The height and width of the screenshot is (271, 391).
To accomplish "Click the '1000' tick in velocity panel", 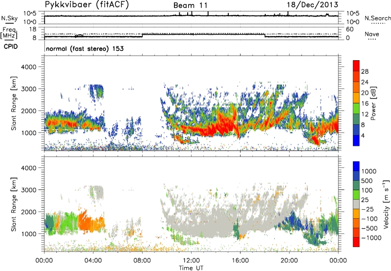I will pos(29,234).
